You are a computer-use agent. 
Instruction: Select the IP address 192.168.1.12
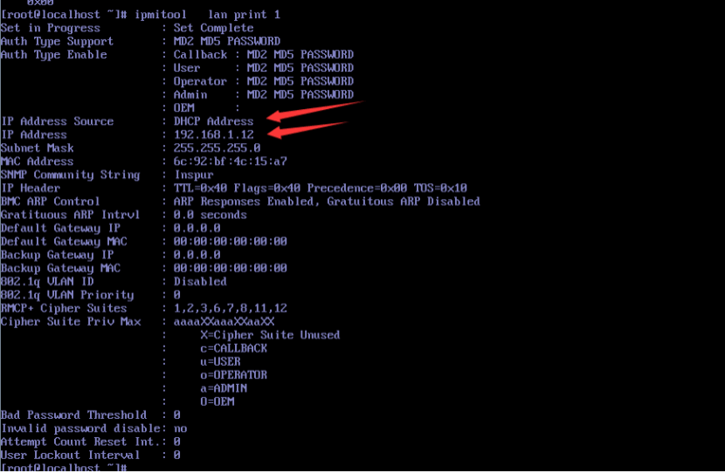coord(214,134)
